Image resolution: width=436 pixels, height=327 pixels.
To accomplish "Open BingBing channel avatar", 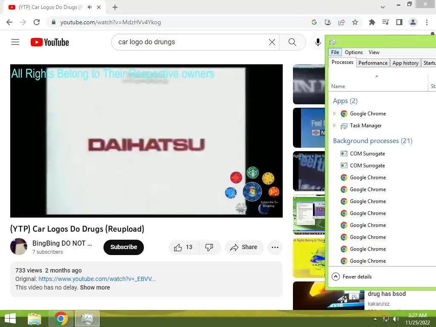I will (19, 247).
